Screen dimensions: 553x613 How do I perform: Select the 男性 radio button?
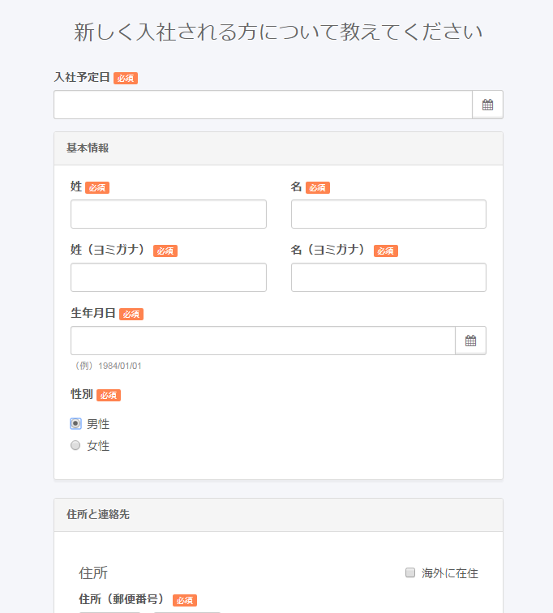tap(75, 424)
